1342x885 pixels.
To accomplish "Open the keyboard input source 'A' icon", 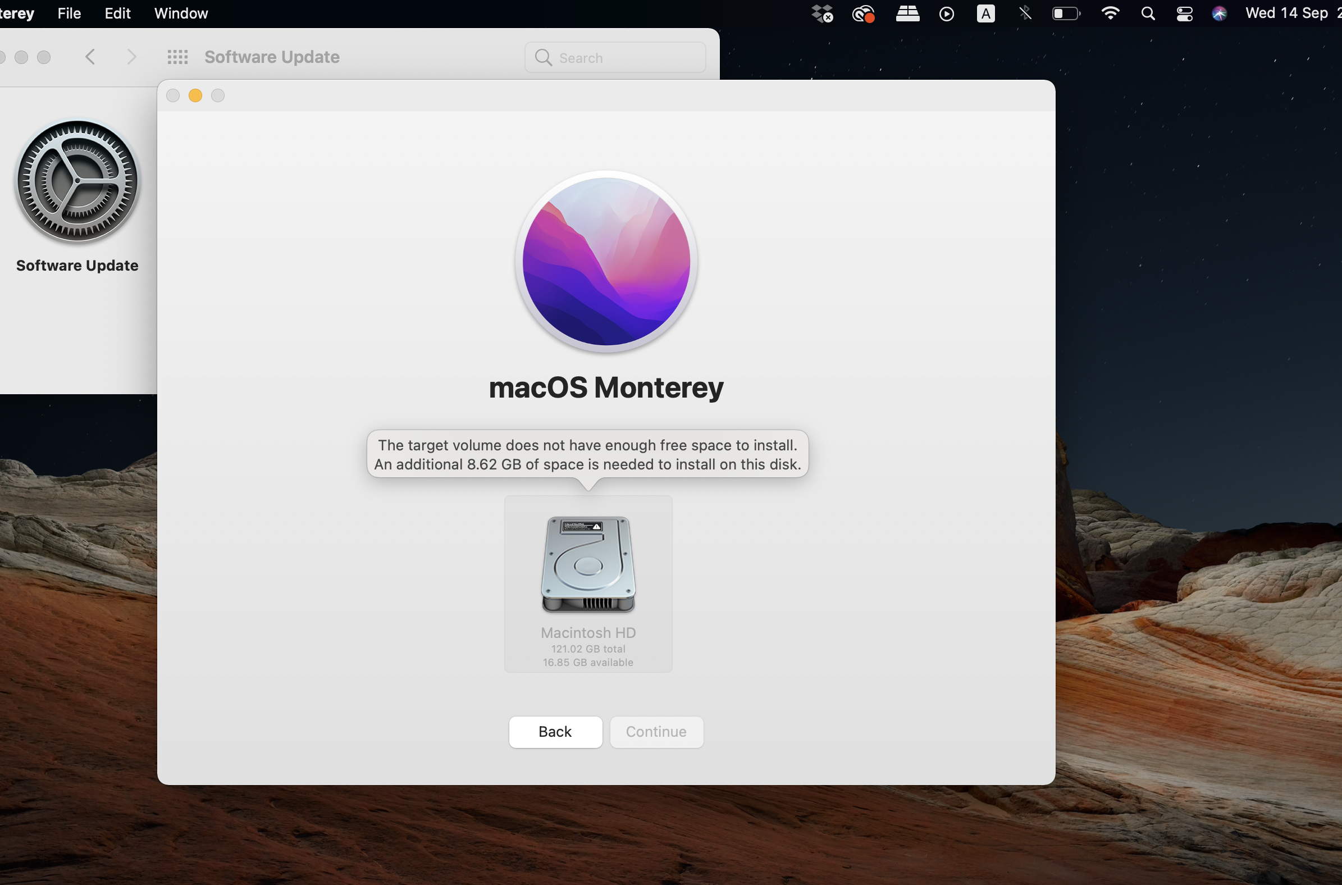I will pos(985,13).
